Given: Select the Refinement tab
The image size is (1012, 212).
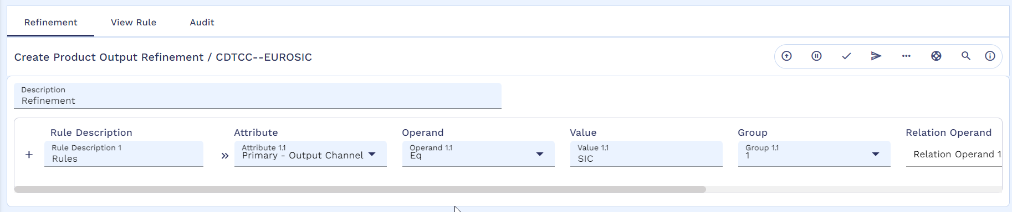Looking at the screenshot, I should click(x=50, y=22).
